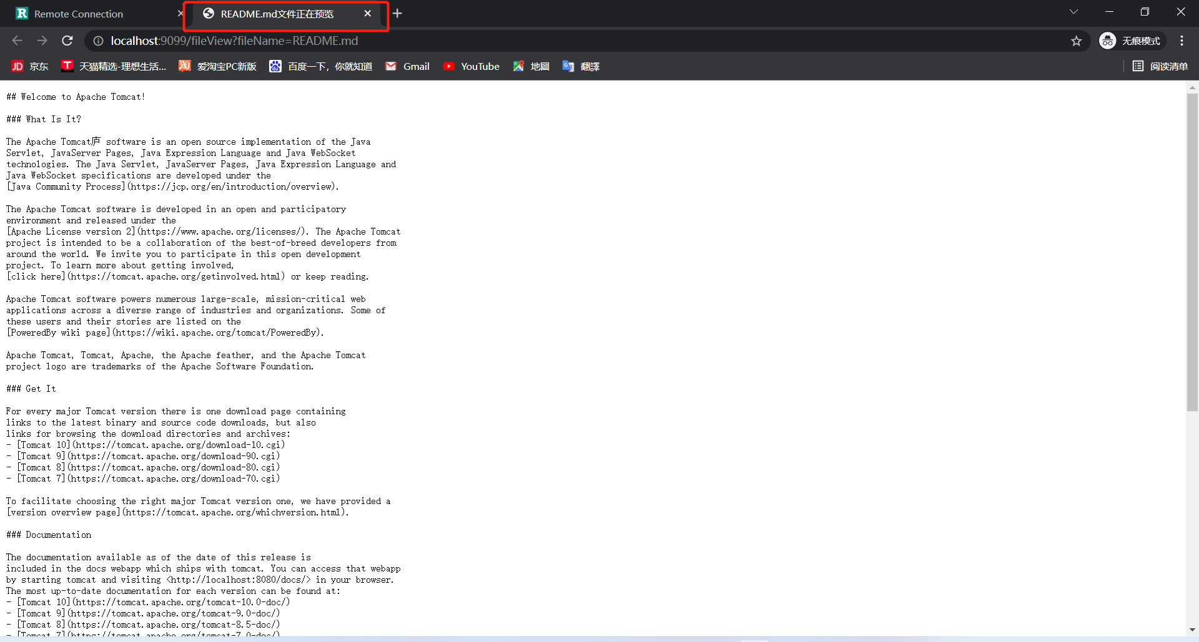Click the Tomcat 9 download-90.cgi line
1199x642 pixels.
(143, 456)
